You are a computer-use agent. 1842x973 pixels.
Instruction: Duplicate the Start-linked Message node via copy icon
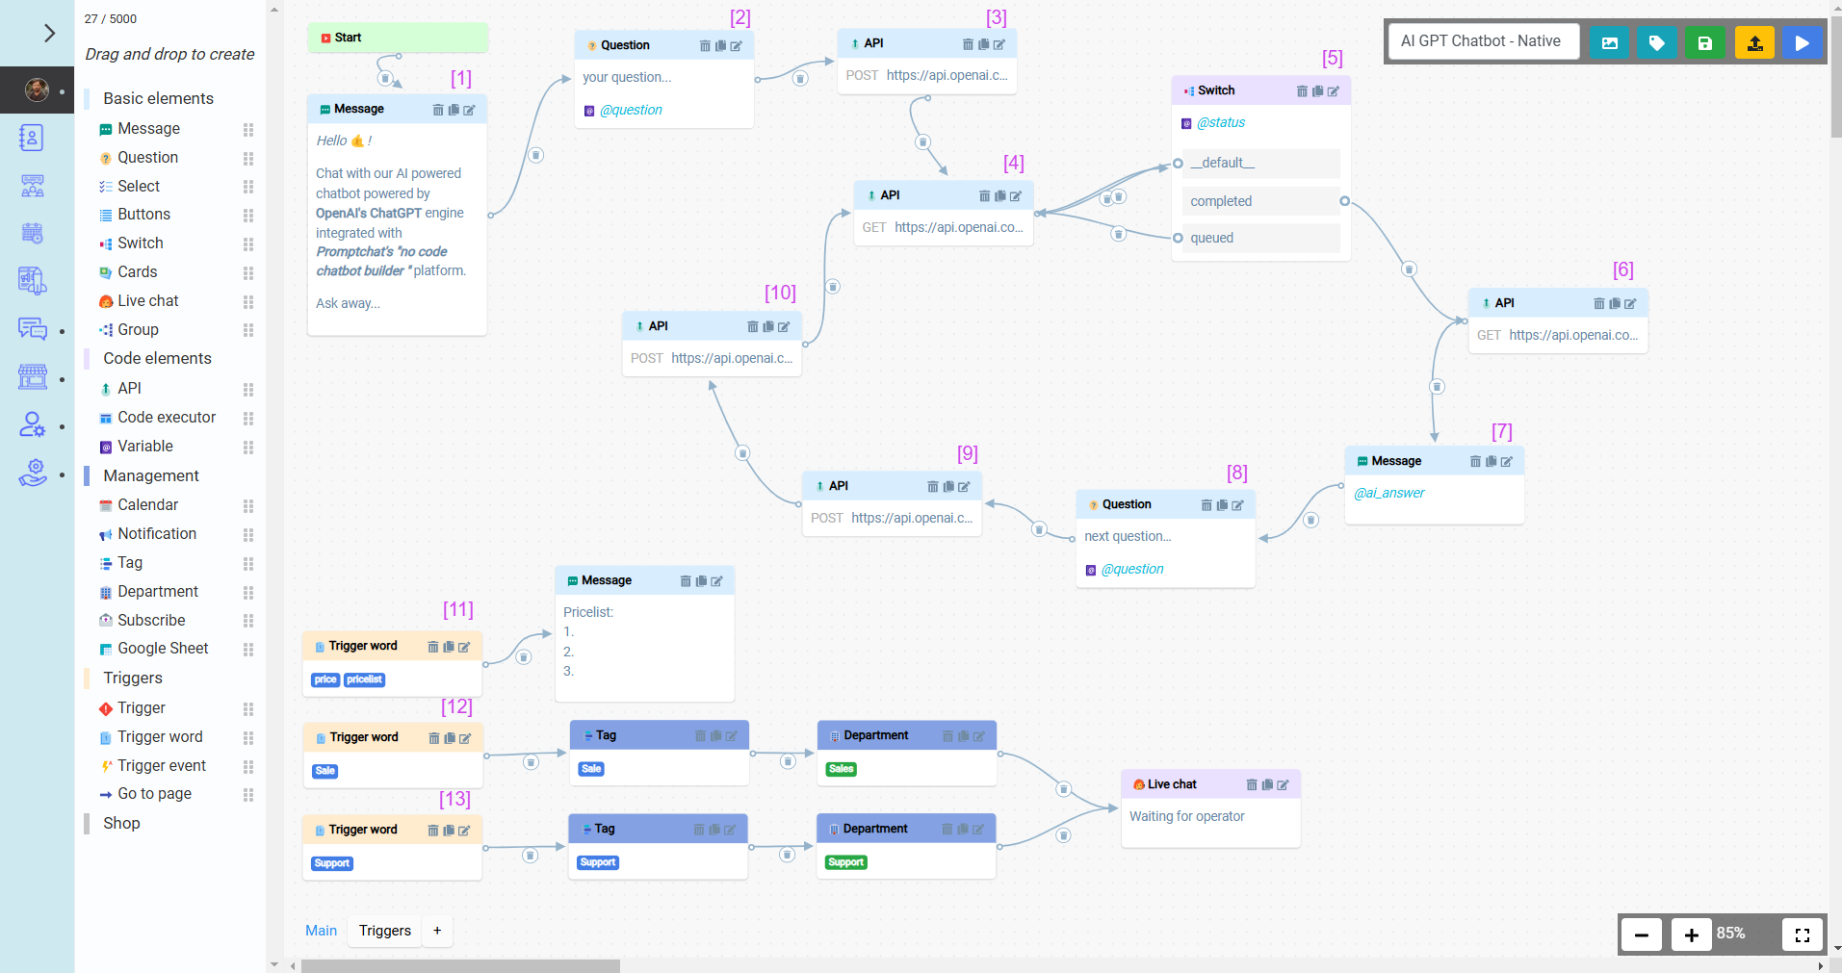[x=454, y=110]
